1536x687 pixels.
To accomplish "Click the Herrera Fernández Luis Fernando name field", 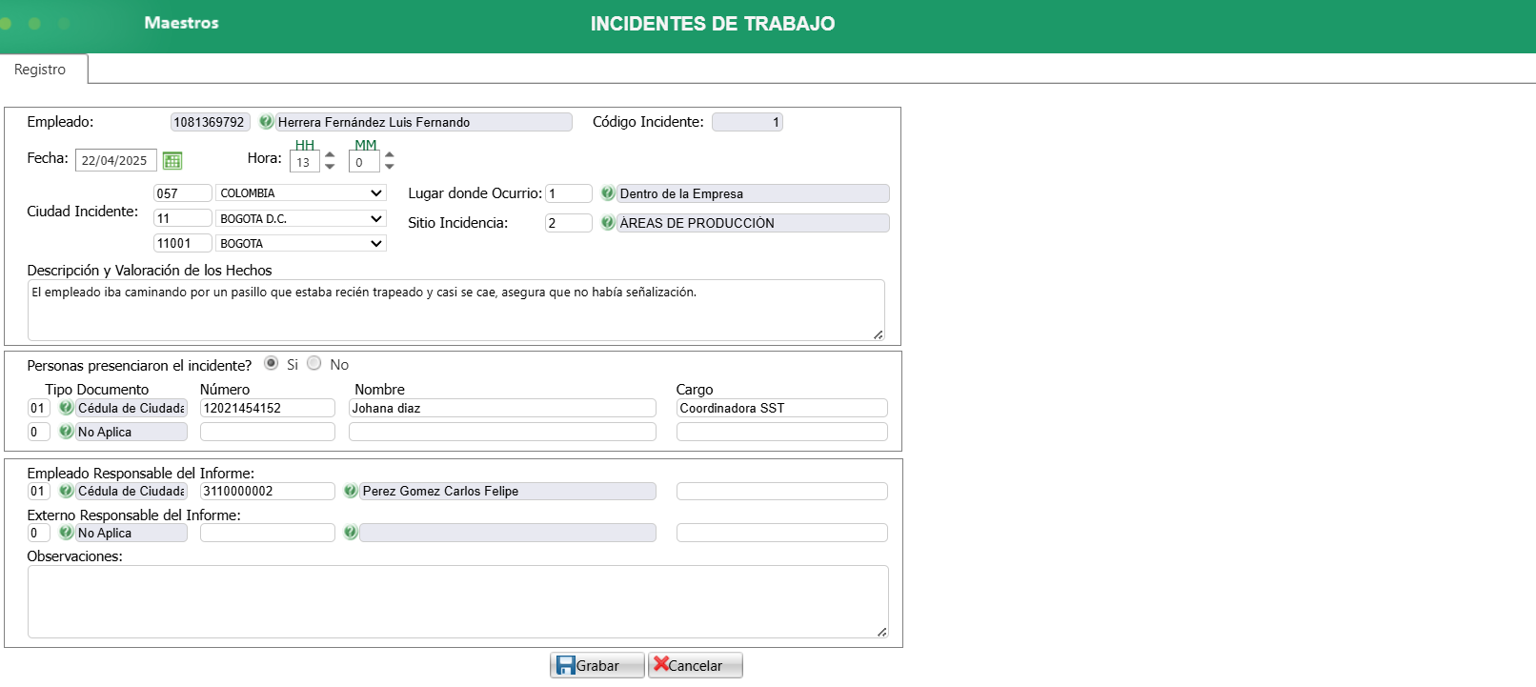I will tap(424, 122).
